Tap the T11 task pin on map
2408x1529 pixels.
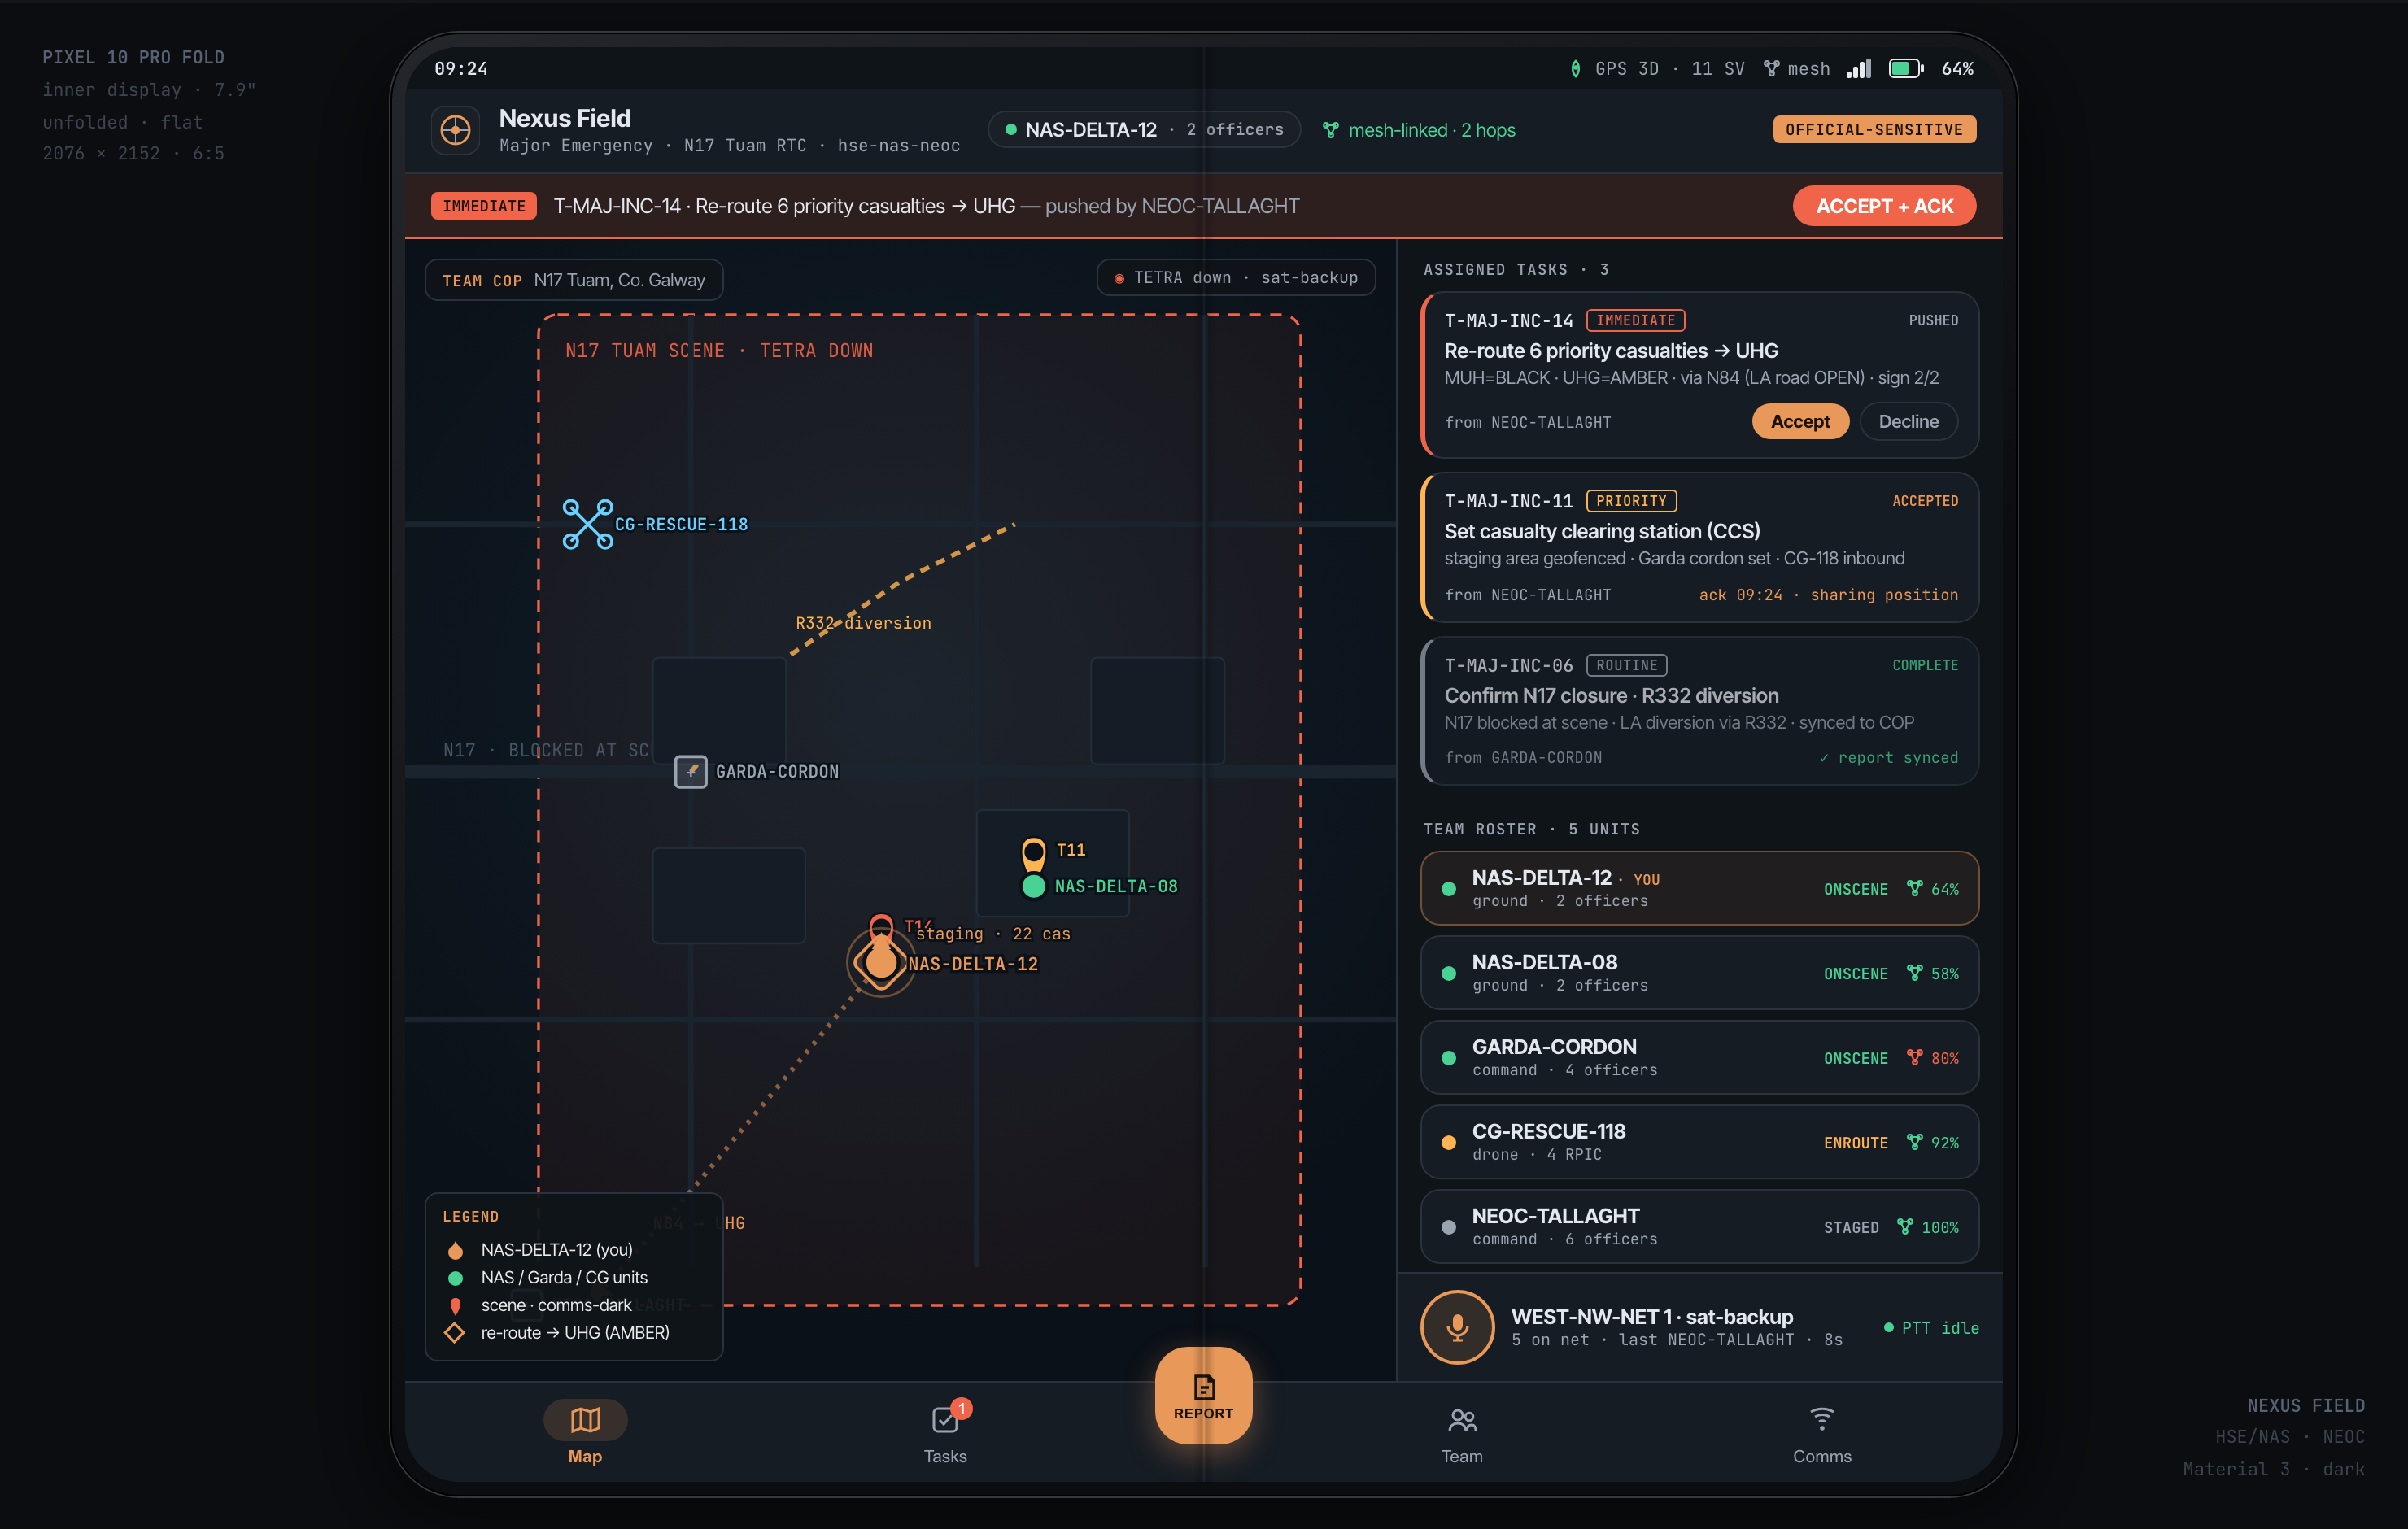pos(1033,852)
